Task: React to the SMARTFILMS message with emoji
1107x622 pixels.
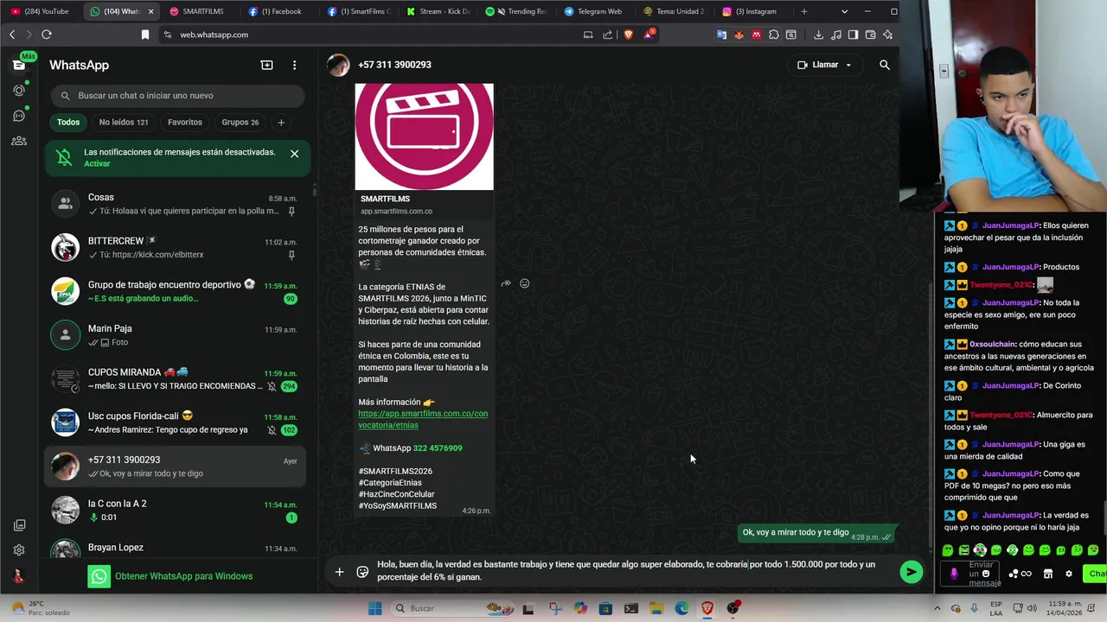Action: [x=524, y=283]
